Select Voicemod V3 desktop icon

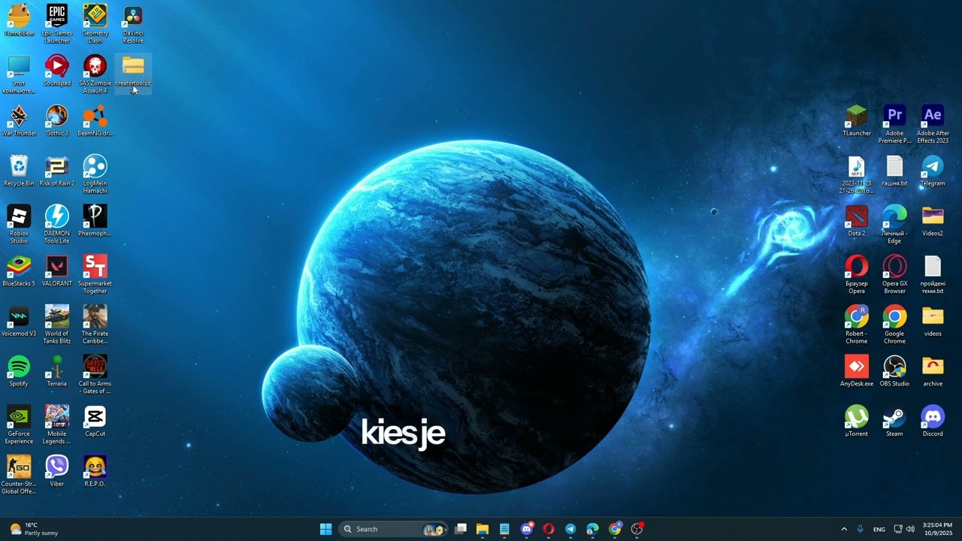19,321
